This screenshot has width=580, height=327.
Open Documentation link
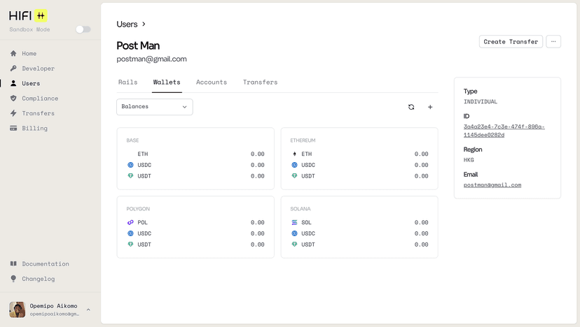click(x=46, y=264)
